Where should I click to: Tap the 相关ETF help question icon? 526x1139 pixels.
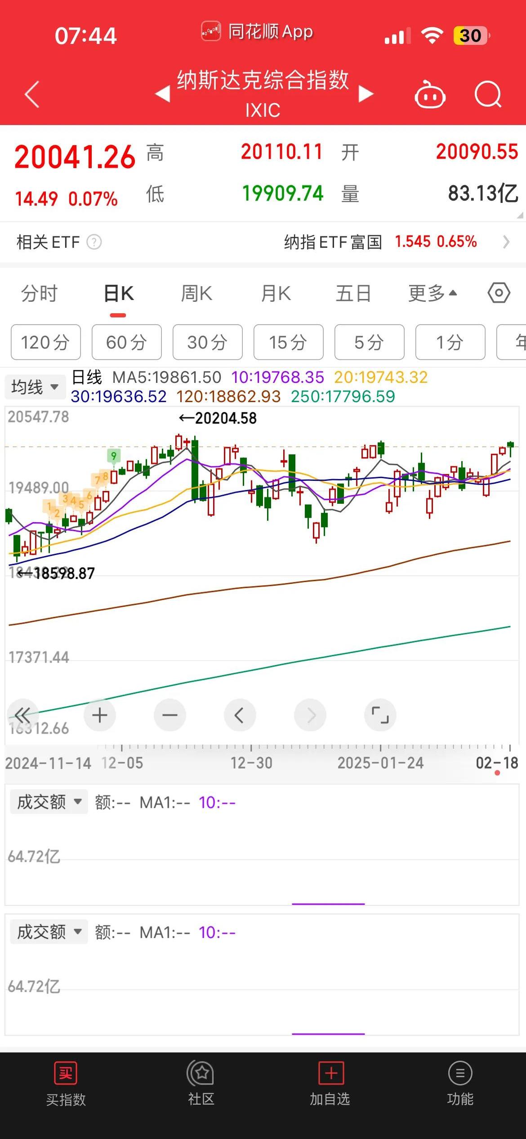pyautogui.click(x=94, y=242)
